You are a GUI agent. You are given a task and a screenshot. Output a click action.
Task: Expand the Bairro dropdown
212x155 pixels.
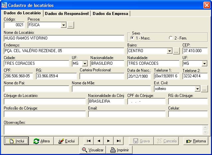169,51
